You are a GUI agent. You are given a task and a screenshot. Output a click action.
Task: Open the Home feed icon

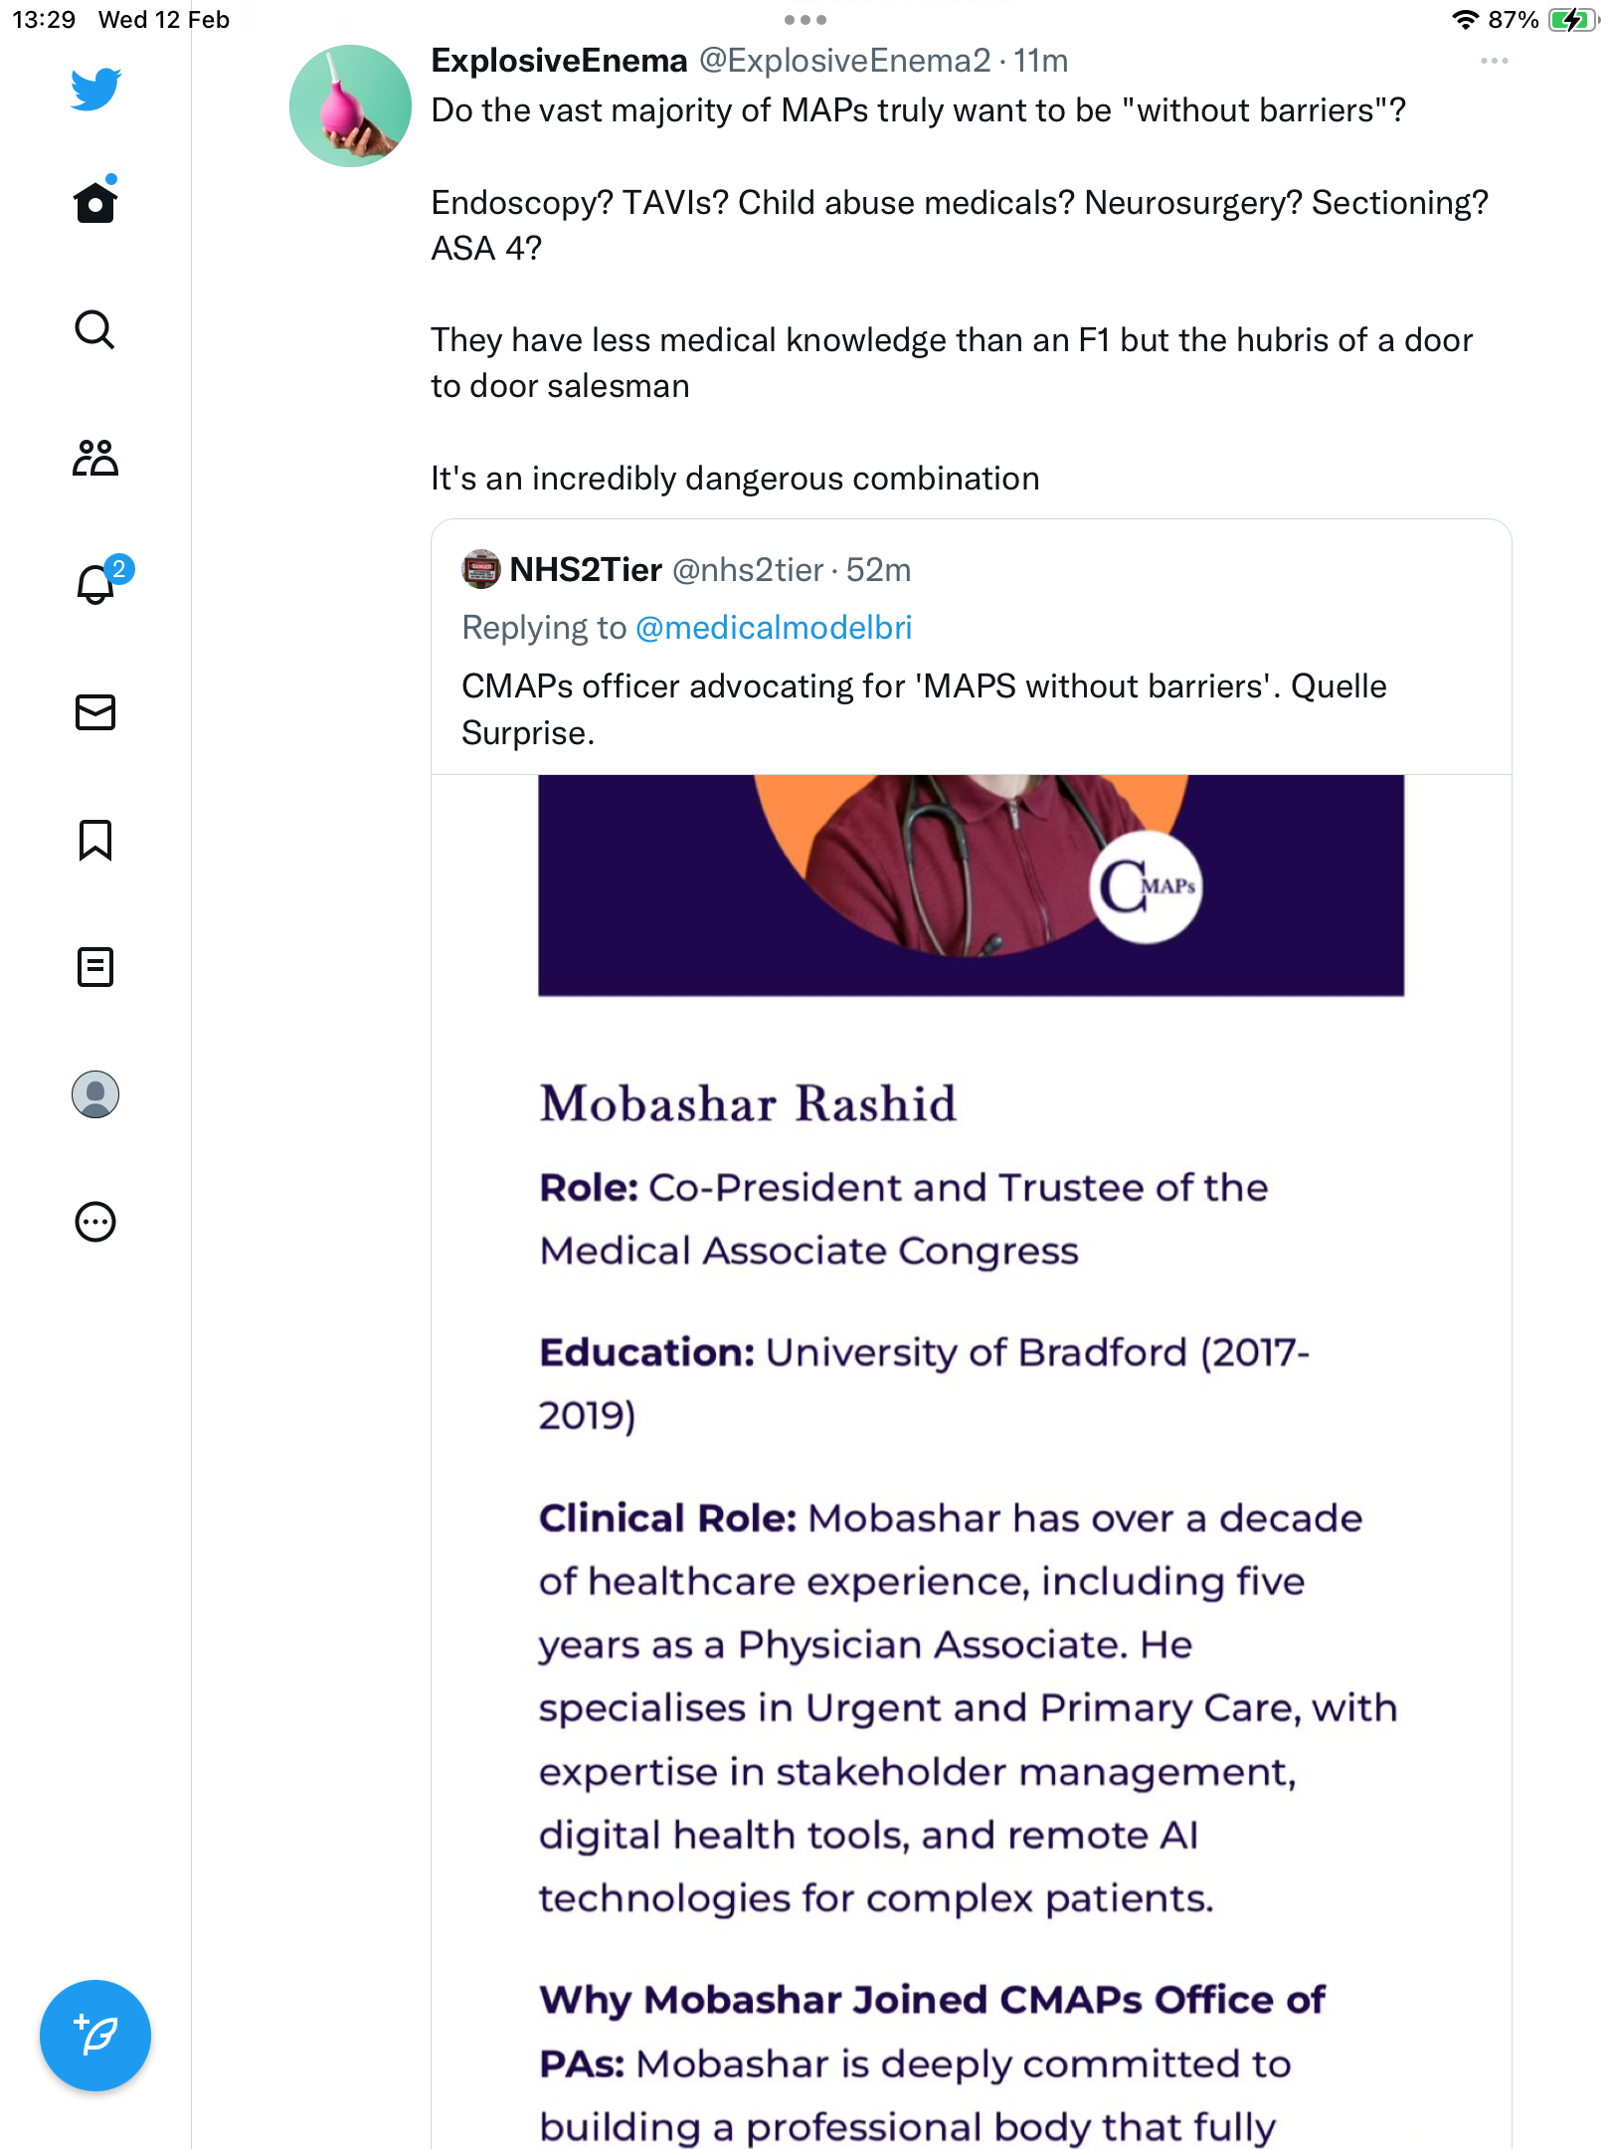pos(95,201)
